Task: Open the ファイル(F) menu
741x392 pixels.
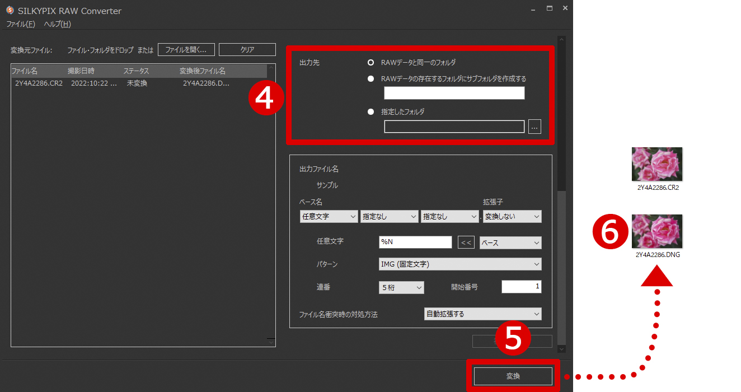Action: click(21, 24)
